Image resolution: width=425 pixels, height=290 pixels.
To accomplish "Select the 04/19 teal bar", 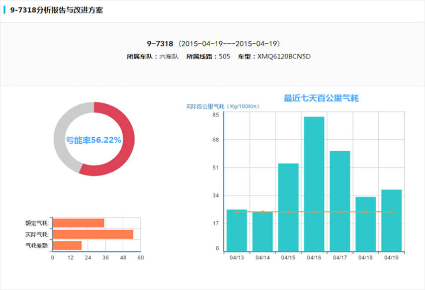I will (x=391, y=220).
